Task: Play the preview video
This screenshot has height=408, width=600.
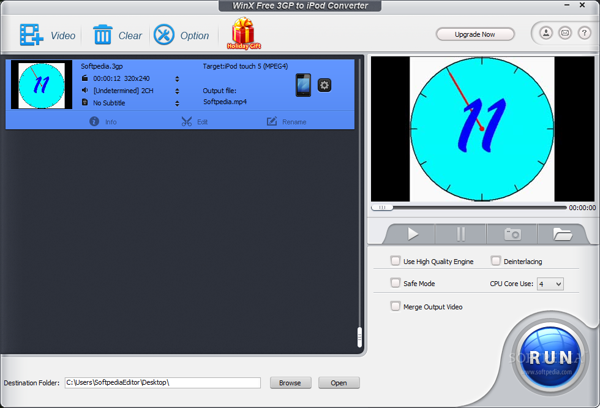Action: (x=412, y=234)
